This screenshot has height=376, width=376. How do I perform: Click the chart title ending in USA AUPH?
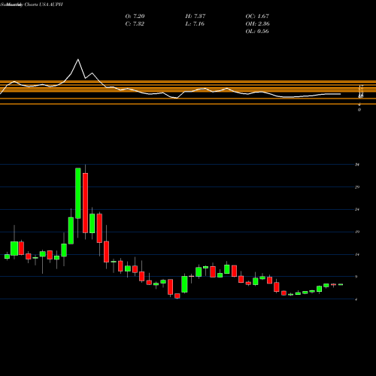[x=32, y=5]
